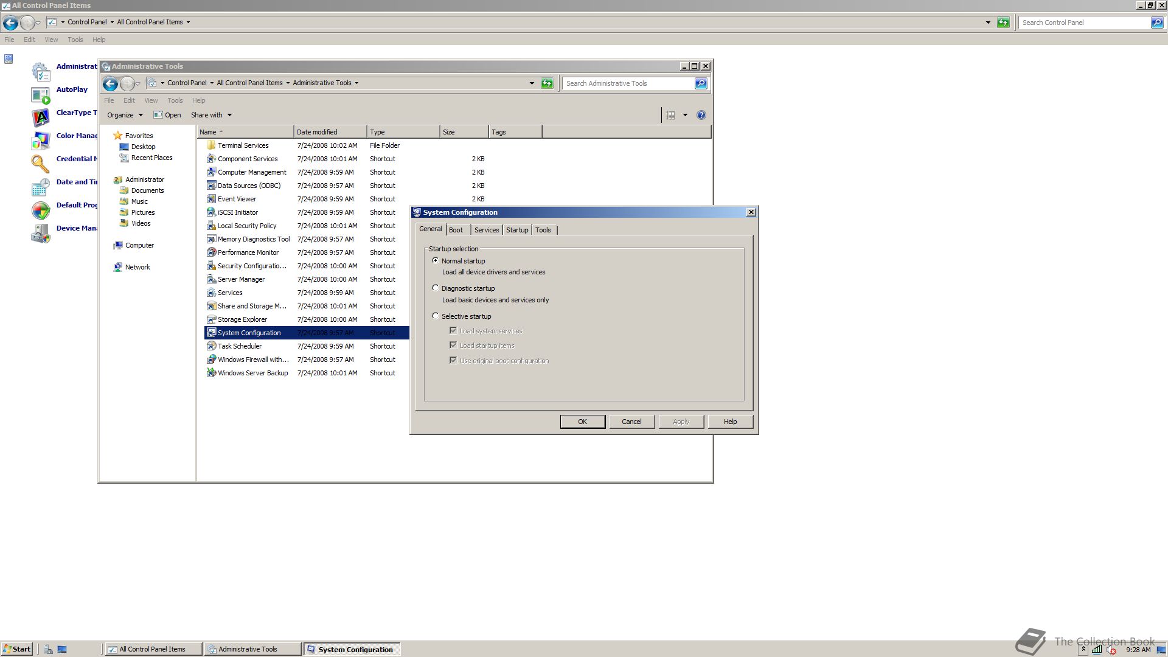
Task: Click the Color Management icon
Action: point(40,141)
